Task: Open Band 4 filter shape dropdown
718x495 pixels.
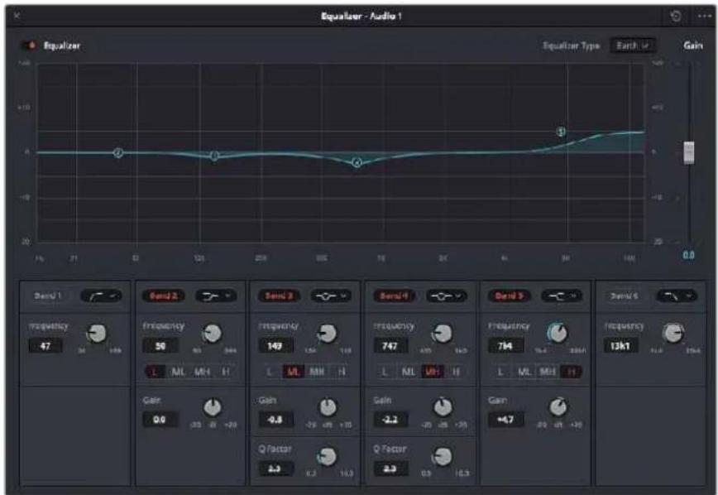Action: (x=447, y=296)
